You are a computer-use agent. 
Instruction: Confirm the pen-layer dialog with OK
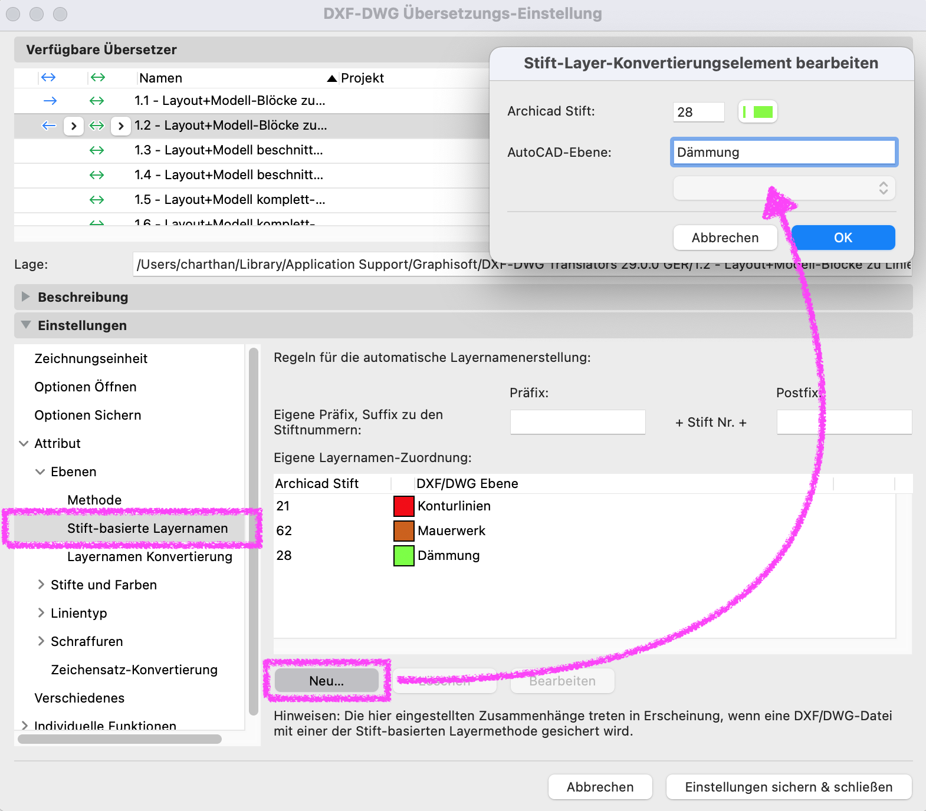[x=843, y=238]
